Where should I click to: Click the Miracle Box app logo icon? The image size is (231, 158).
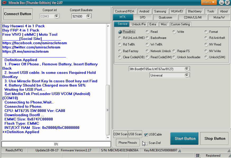pos(4,2)
